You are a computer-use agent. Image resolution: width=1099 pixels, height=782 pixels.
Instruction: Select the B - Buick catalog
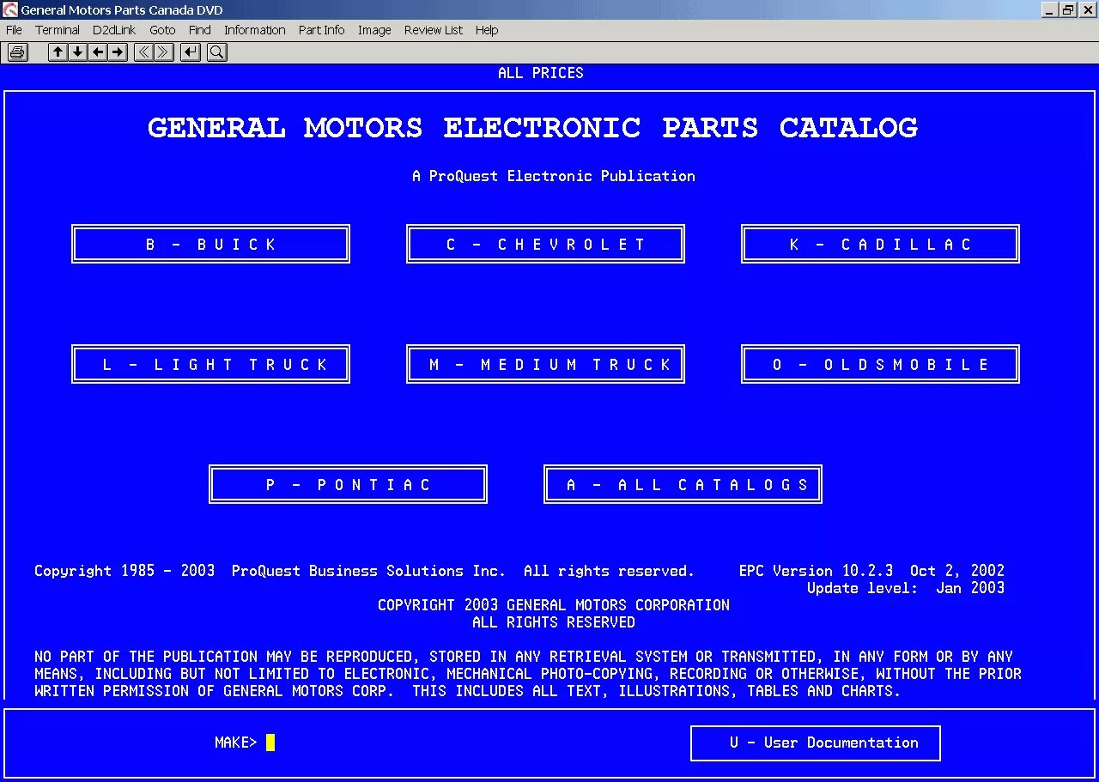pos(210,244)
